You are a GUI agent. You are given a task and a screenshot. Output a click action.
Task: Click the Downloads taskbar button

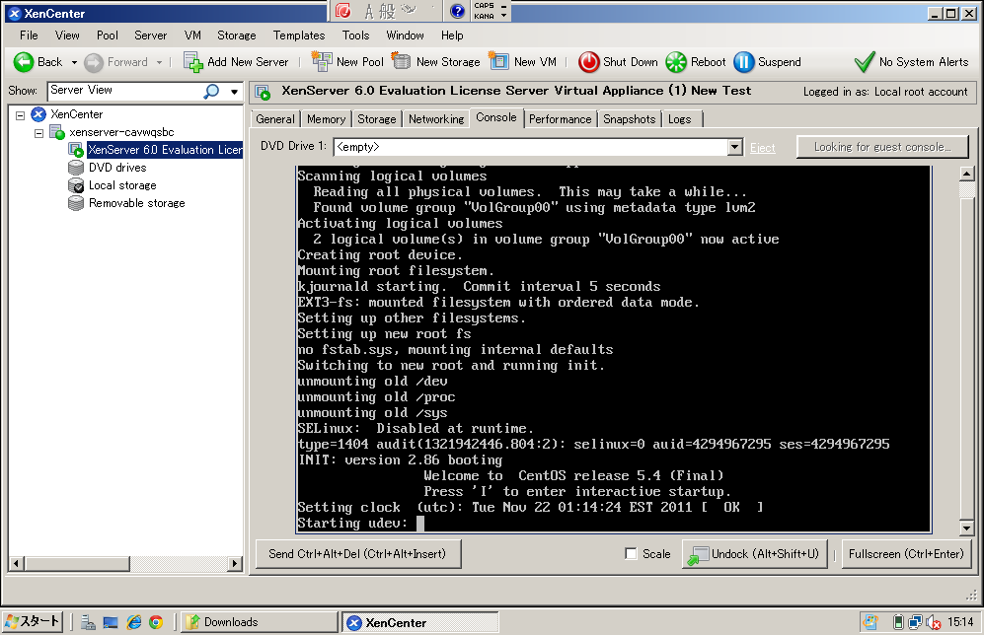[260, 622]
